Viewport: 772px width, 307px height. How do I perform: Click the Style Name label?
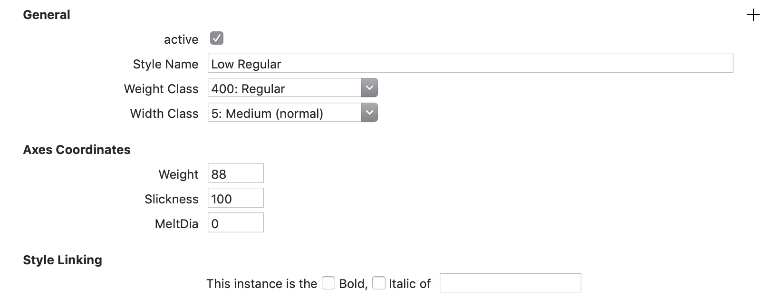tap(165, 64)
